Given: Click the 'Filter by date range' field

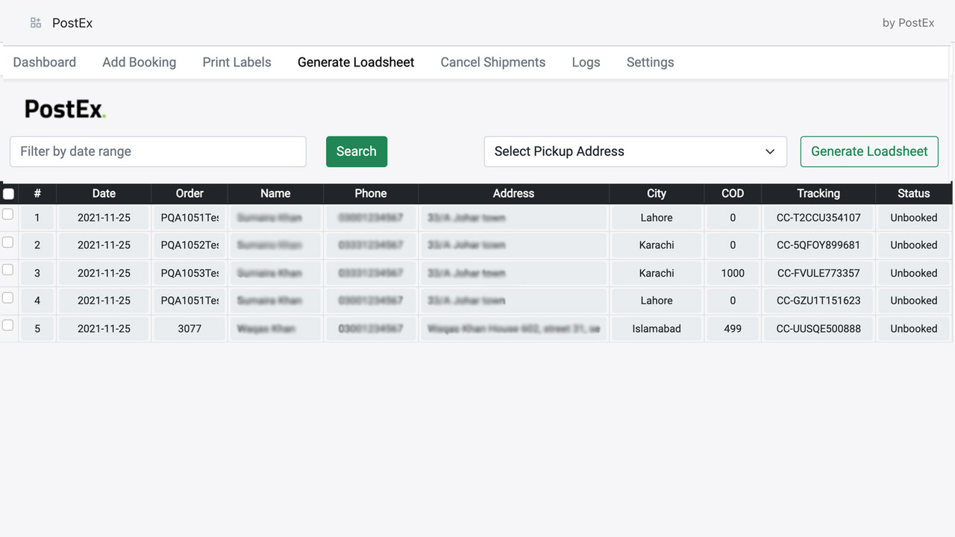Looking at the screenshot, I should click(x=157, y=151).
